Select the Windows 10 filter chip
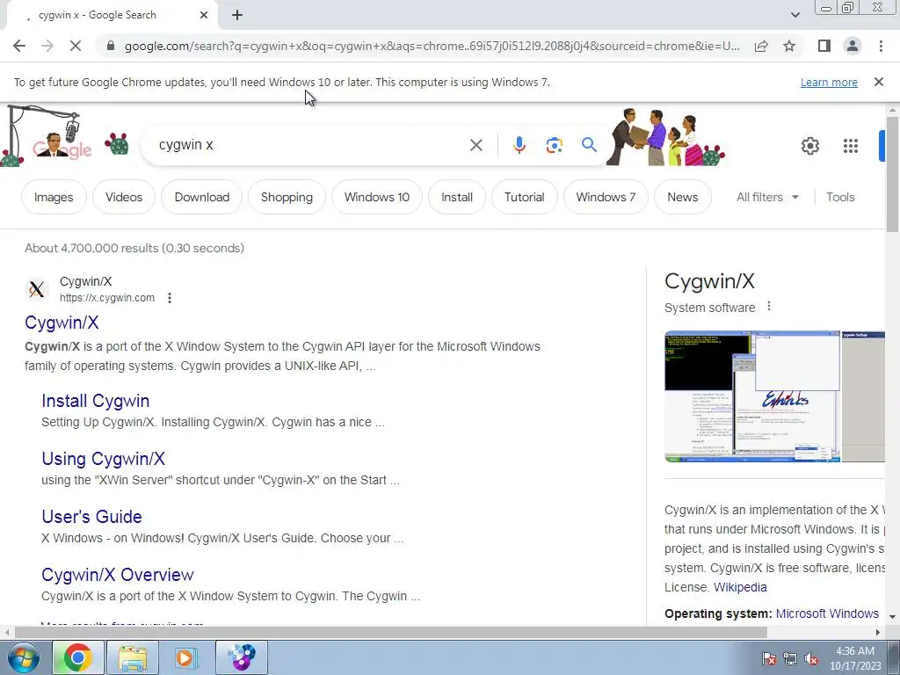The width and height of the screenshot is (900, 675). pos(377,197)
